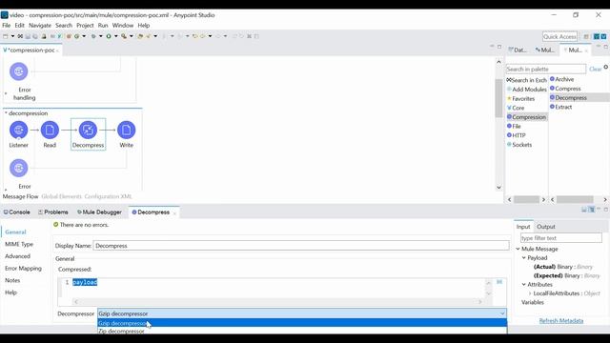Viewport: 610px width, 343px height.
Task: Click the Error handling icon at top
Action: coord(18,71)
